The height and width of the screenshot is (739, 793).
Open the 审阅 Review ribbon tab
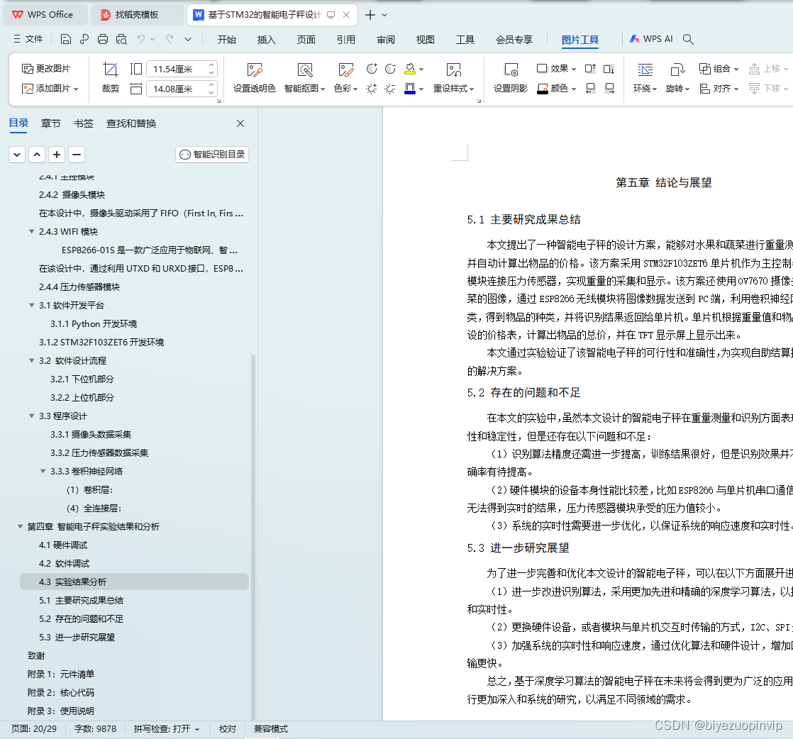(x=386, y=40)
